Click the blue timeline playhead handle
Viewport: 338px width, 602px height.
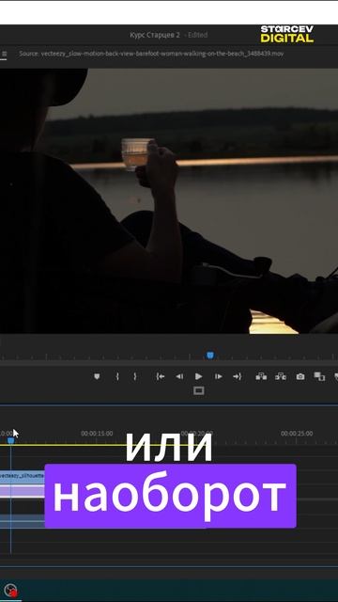point(11,441)
